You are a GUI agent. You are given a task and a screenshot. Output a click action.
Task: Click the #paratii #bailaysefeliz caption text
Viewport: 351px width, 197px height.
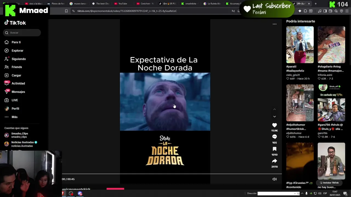click(295, 69)
